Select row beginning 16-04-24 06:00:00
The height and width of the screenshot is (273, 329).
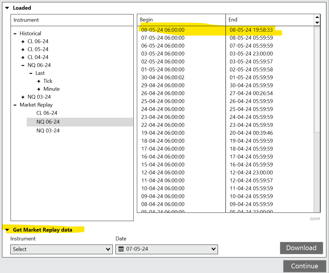(x=226, y=157)
